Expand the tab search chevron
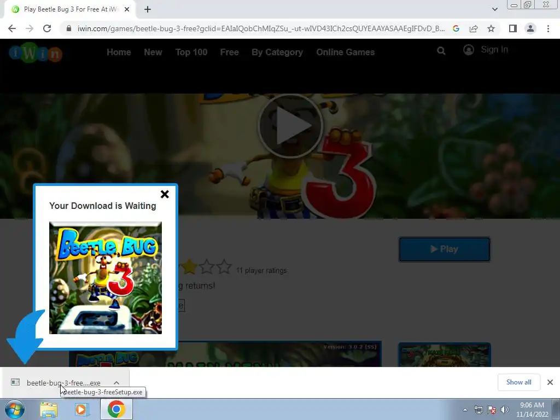560x420 pixels. (494, 10)
